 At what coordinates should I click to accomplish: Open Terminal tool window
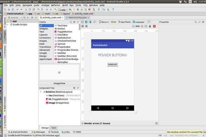point(54,132)
